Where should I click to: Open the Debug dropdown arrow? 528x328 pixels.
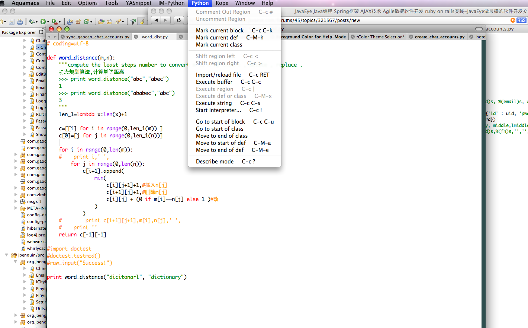(x=36, y=22)
